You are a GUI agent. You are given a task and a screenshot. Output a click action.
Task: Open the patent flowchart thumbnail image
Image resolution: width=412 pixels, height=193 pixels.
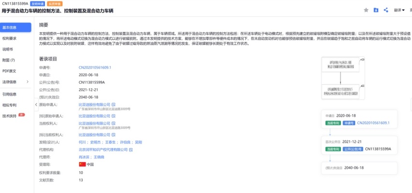[343, 78]
